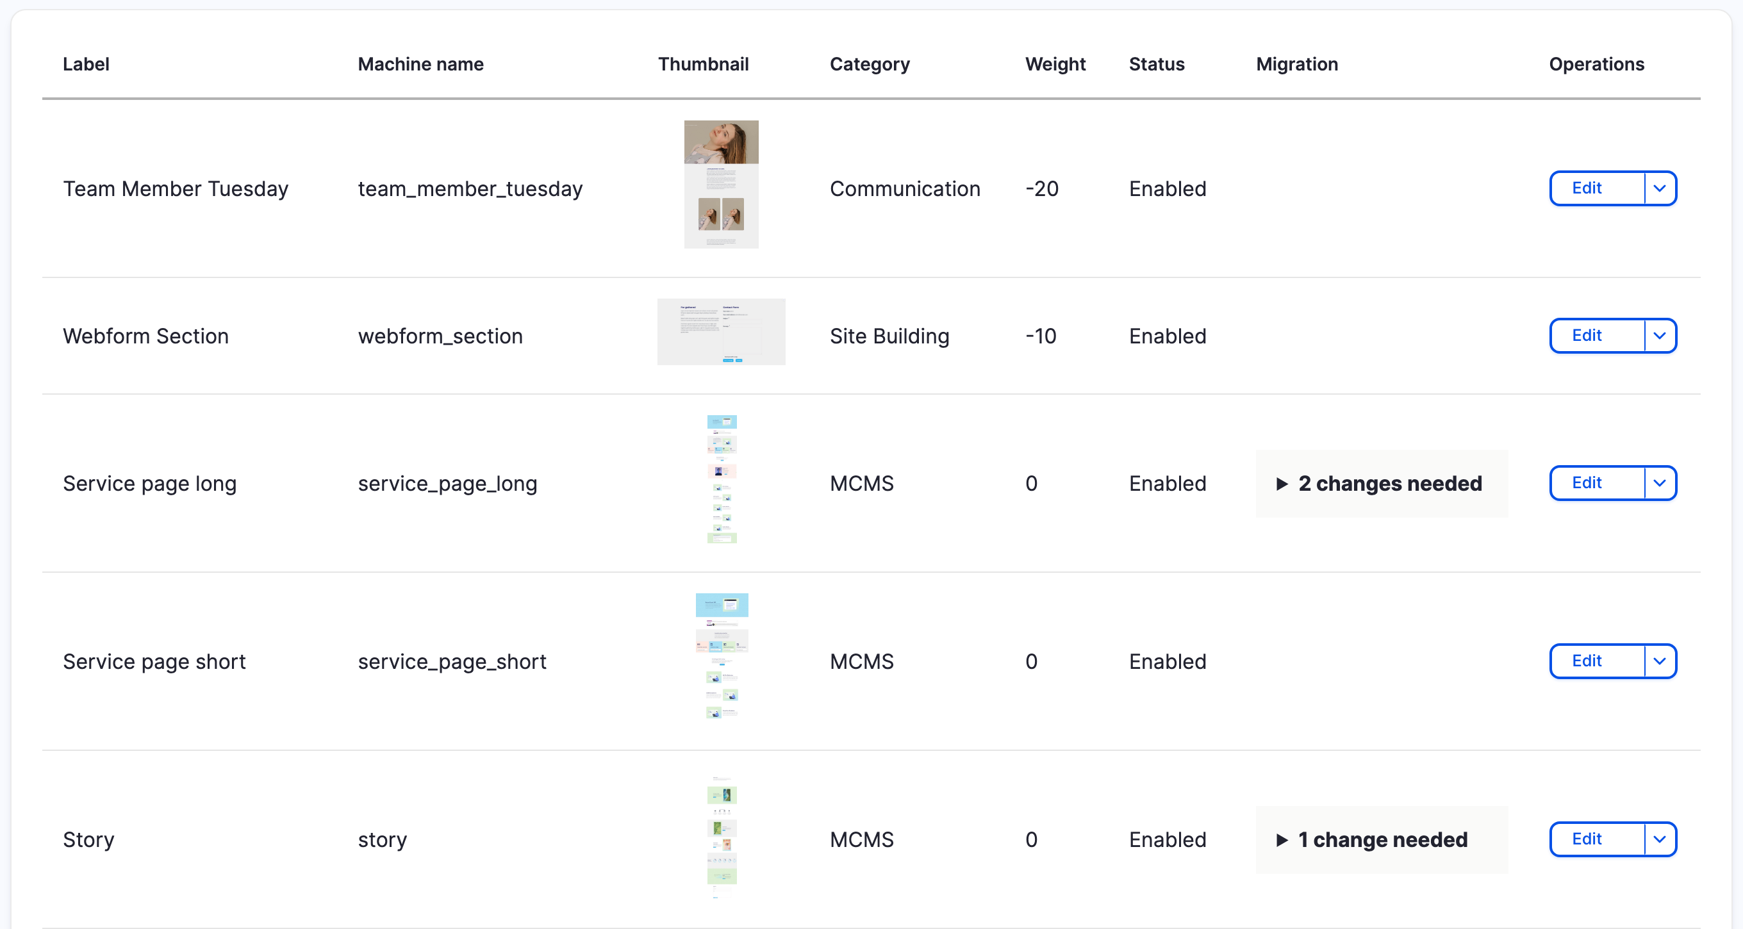1743x929 pixels.
Task: Open operations dropdown for Webform Section
Action: [1660, 336]
